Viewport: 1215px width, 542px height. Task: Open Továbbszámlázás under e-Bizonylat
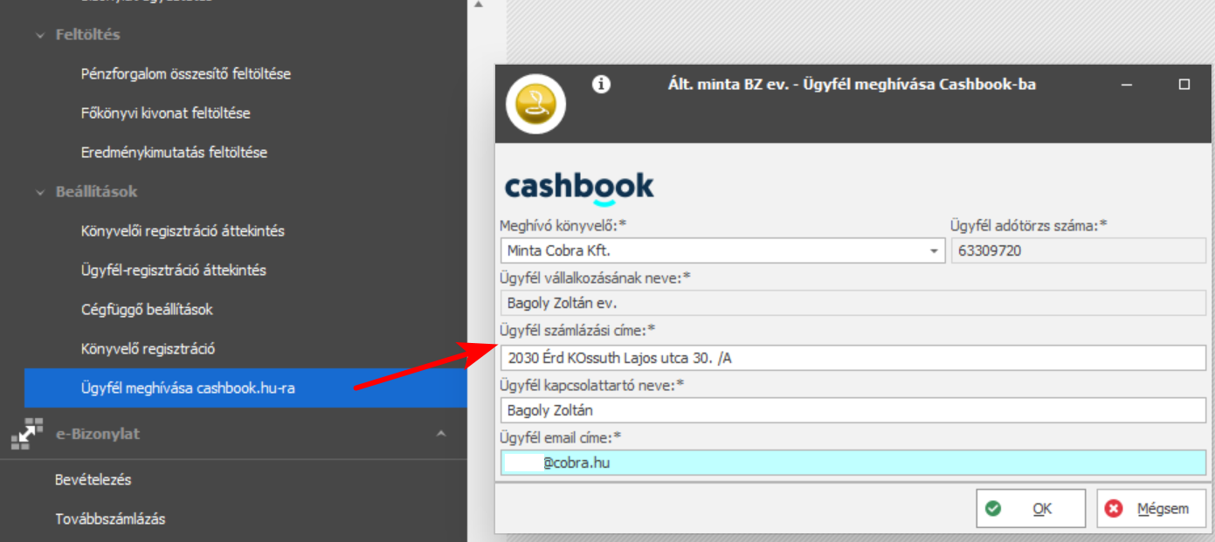pos(110,519)
